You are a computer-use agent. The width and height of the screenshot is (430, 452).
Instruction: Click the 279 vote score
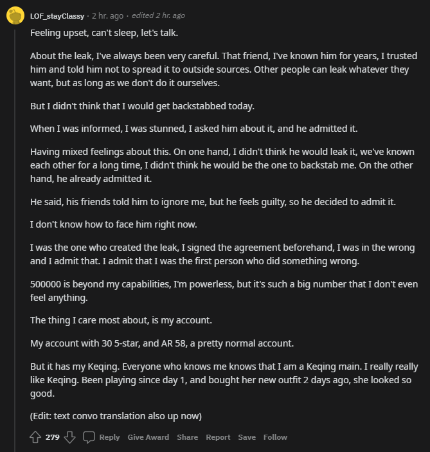pyautogui.click(x=53, y=437)
